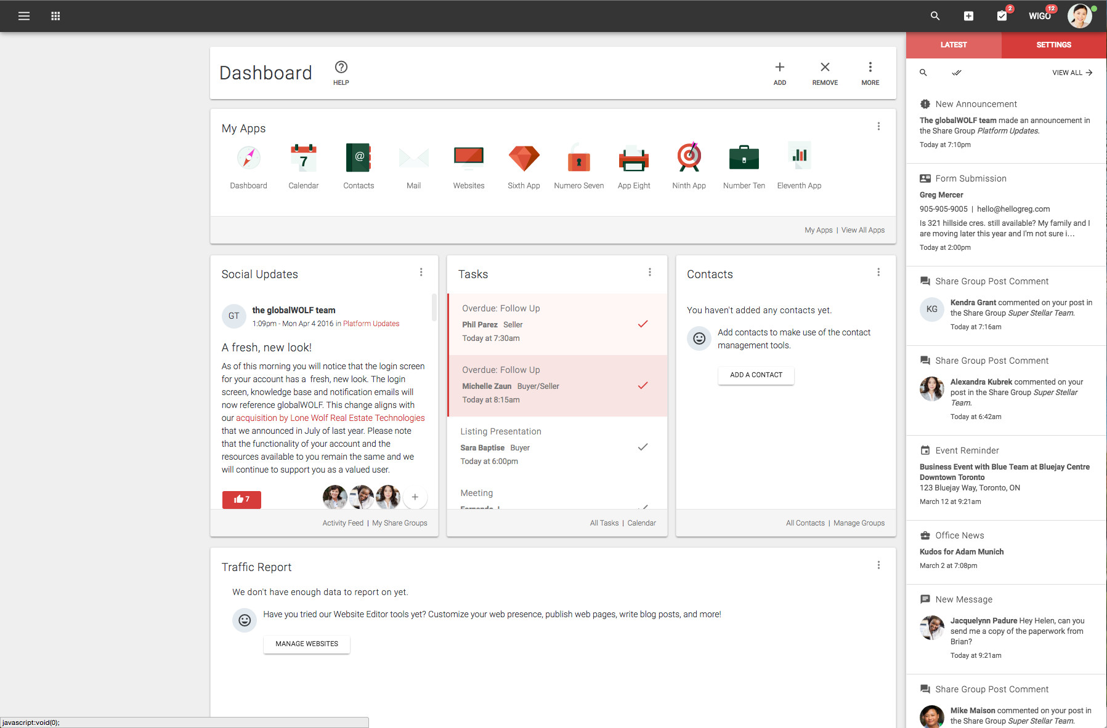Open the Manage Groups link
This screenshot has height=728, width=1107.
coord(859,523)
